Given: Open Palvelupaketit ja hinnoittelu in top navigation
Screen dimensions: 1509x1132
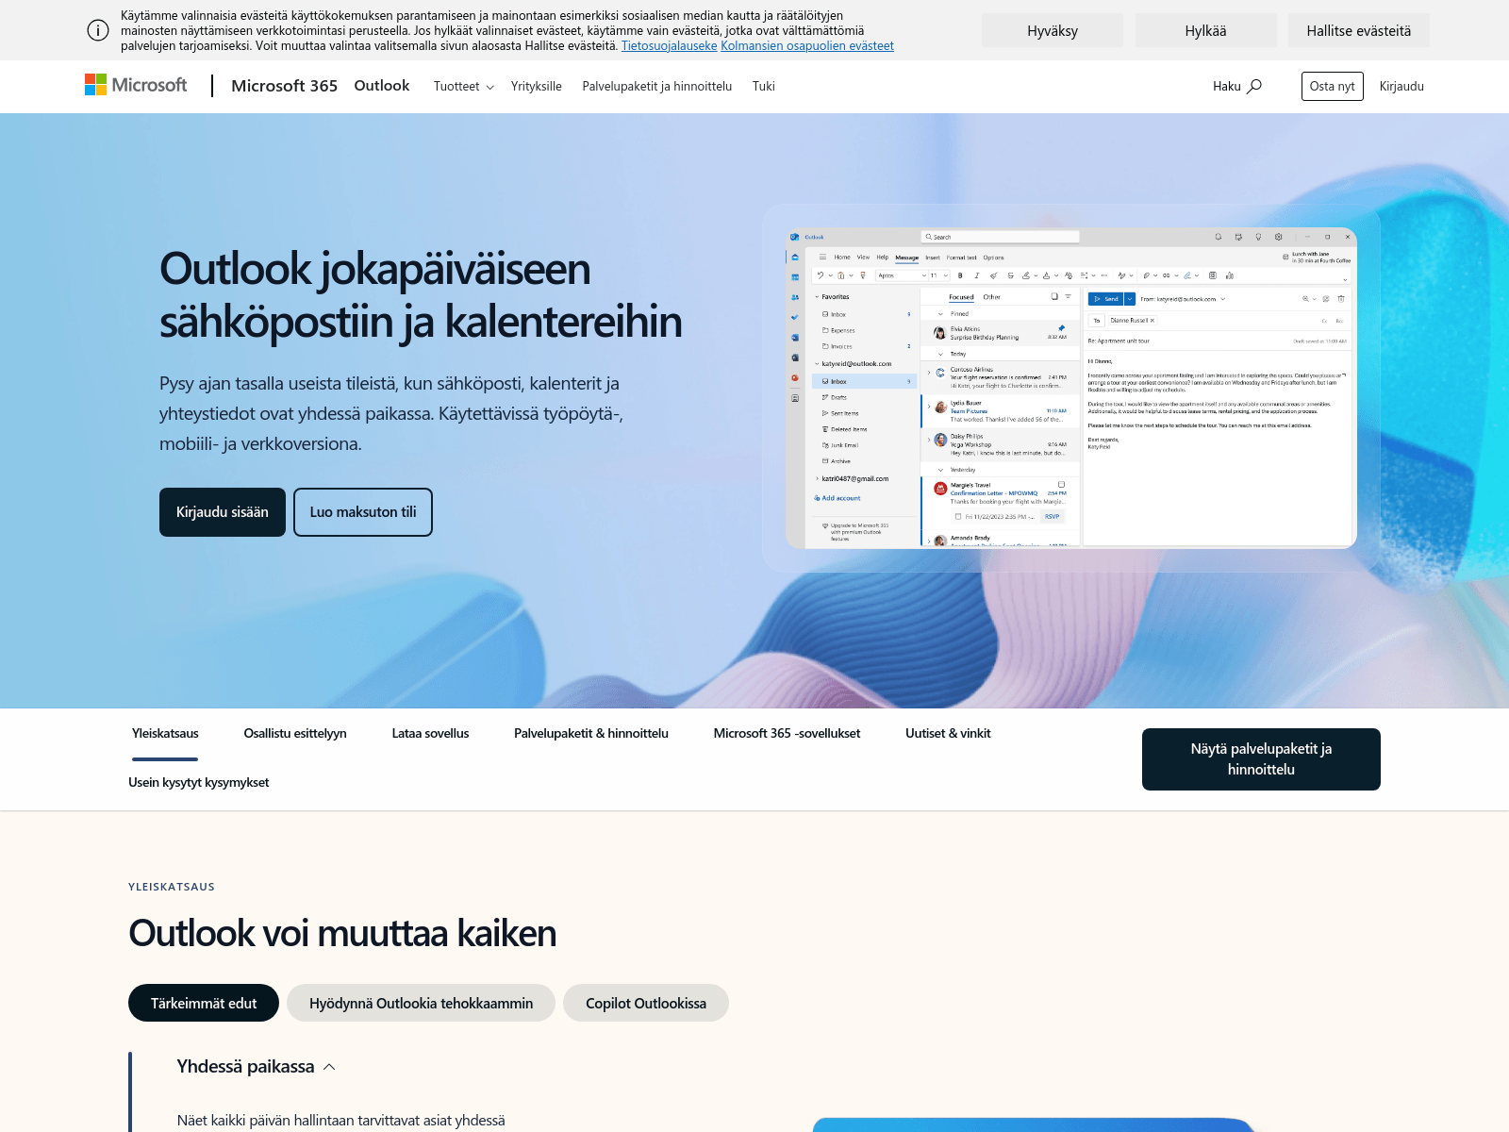Looking at the screenshot, I should pyautogui.click(x=657, y=86).
